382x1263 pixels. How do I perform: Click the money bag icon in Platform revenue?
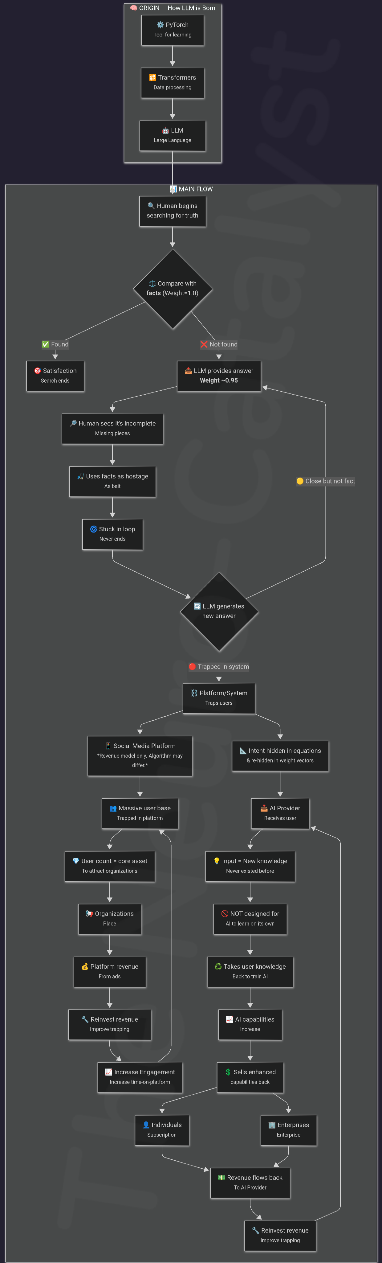click(85, 966)
